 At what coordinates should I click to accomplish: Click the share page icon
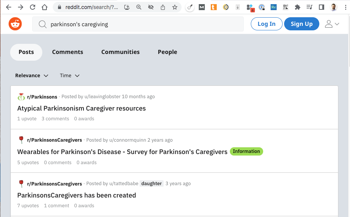click(163, 7)
